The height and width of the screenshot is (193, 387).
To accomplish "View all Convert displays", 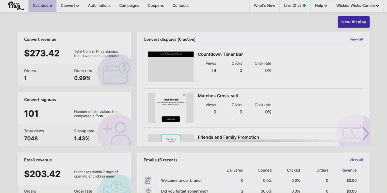I will [x=356, y=39].
